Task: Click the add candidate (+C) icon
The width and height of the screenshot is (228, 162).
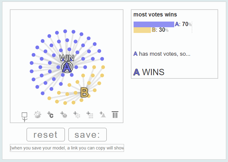Action: coord(50,115)
